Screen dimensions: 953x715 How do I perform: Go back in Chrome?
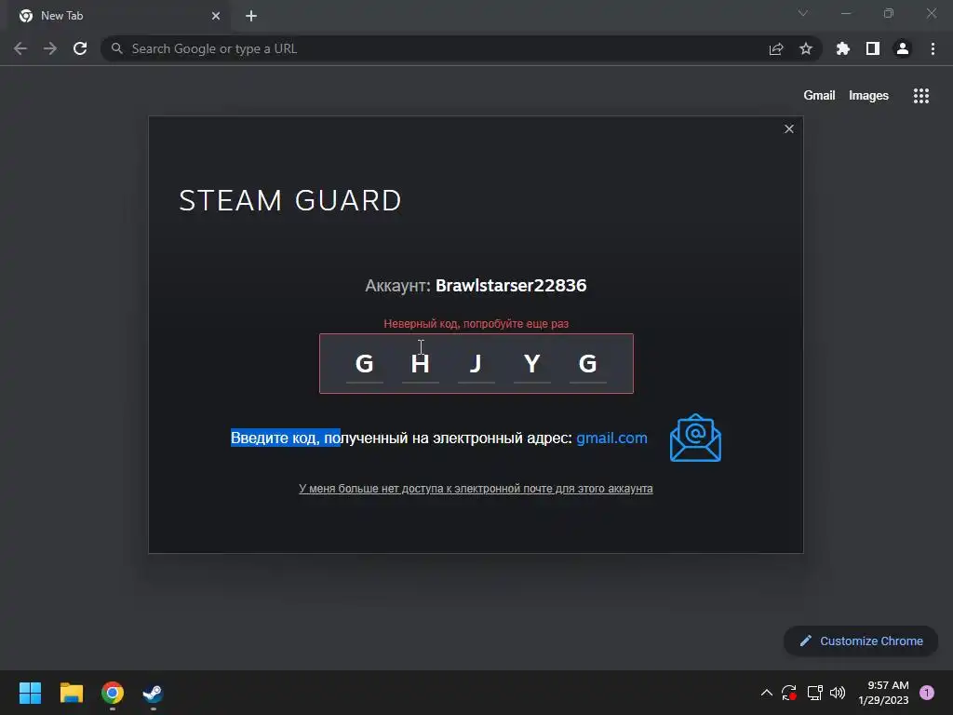click(x=20, y=48)
